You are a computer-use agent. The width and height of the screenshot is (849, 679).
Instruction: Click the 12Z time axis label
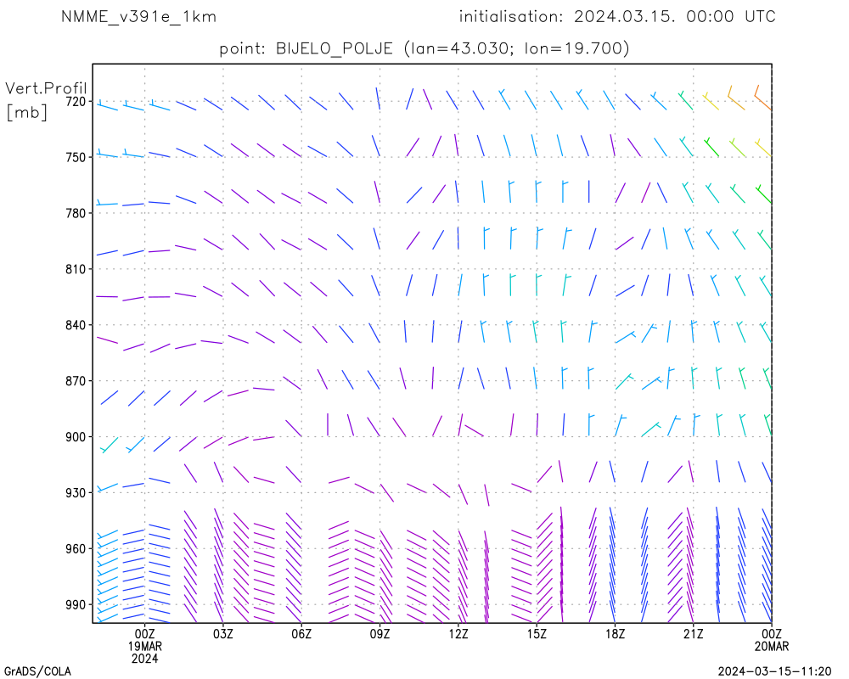(458, 634)
